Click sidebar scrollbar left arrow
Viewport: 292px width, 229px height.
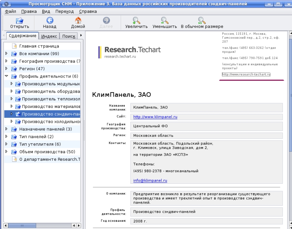(x=5, y=226)
